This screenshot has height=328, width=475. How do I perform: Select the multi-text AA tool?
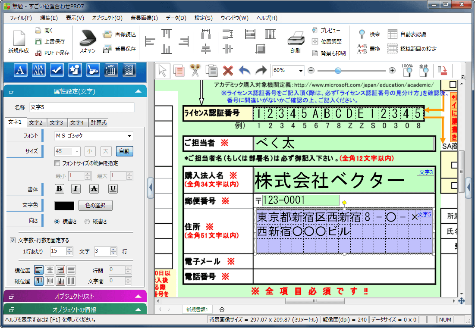click(38, 70)
